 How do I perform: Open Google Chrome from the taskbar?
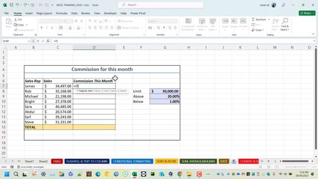(180, 174)
